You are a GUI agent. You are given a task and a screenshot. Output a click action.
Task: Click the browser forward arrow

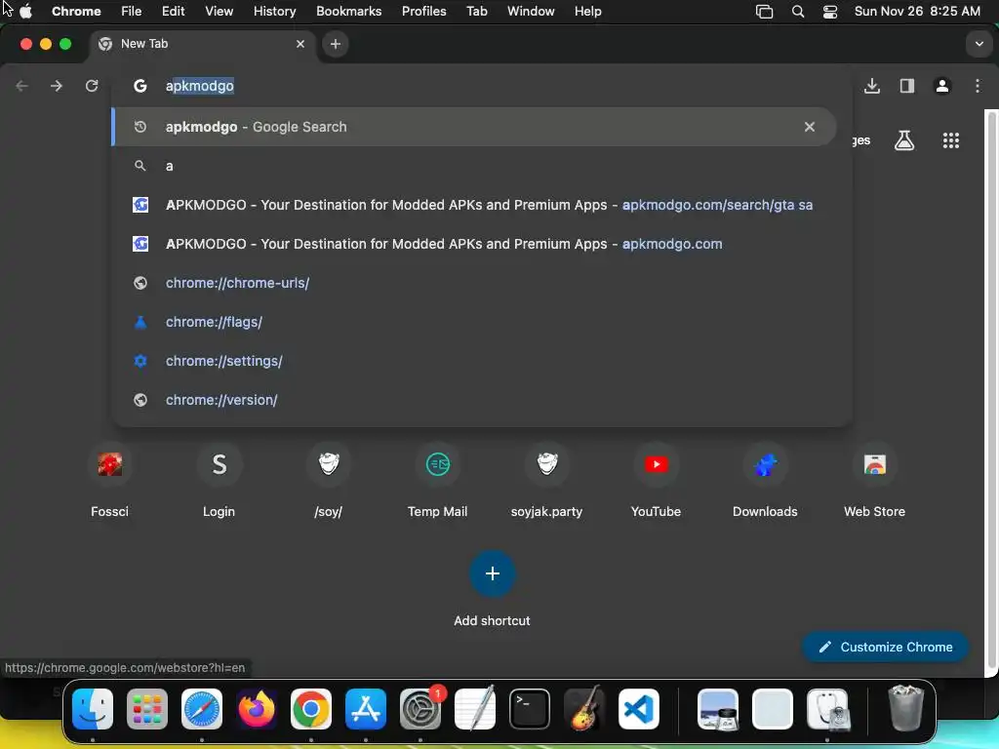pyautogui.click(x=57, y=86)
